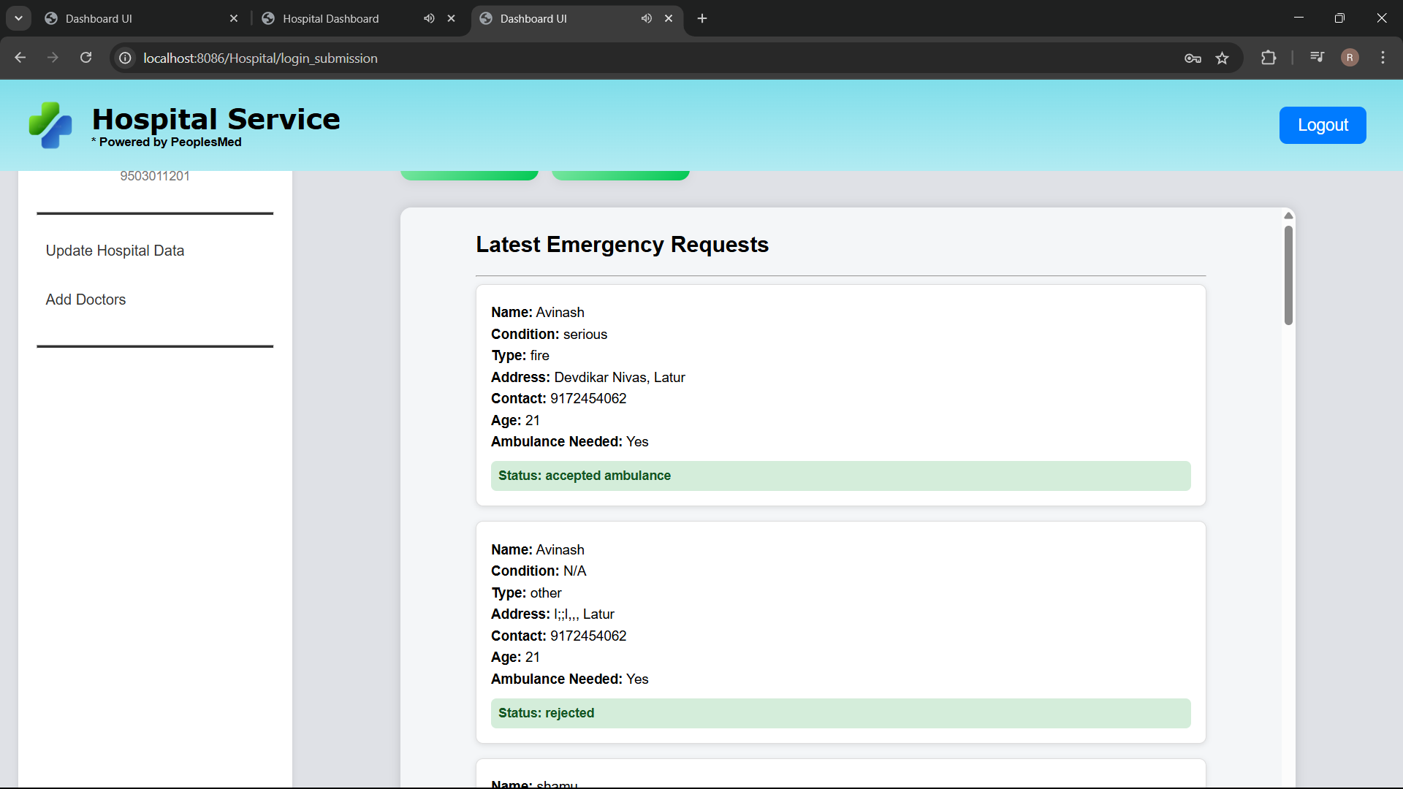1403x789 pixels.
Task: Mute audio on active Dashboard UI tab
Action: (x=646, y=18)
